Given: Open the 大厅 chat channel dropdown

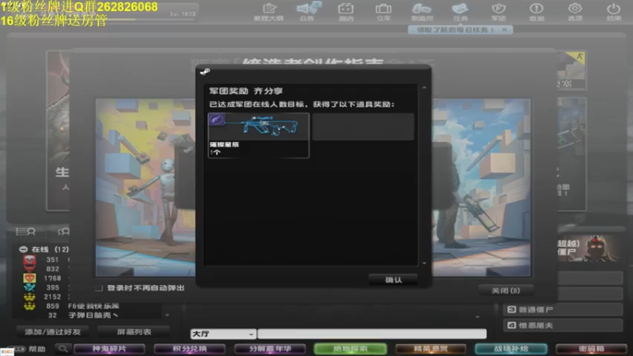Looking at the screenshot, I should point(223,334).
